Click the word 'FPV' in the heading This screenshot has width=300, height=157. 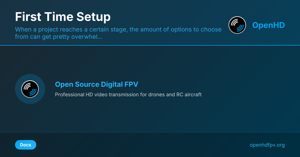point(131,84)
